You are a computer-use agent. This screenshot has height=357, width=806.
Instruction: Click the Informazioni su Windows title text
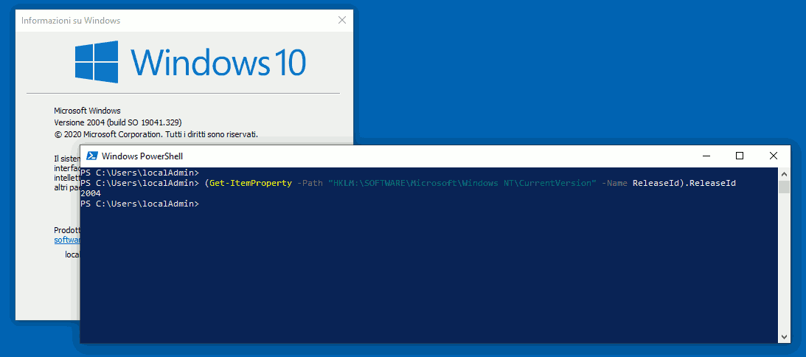71,21
